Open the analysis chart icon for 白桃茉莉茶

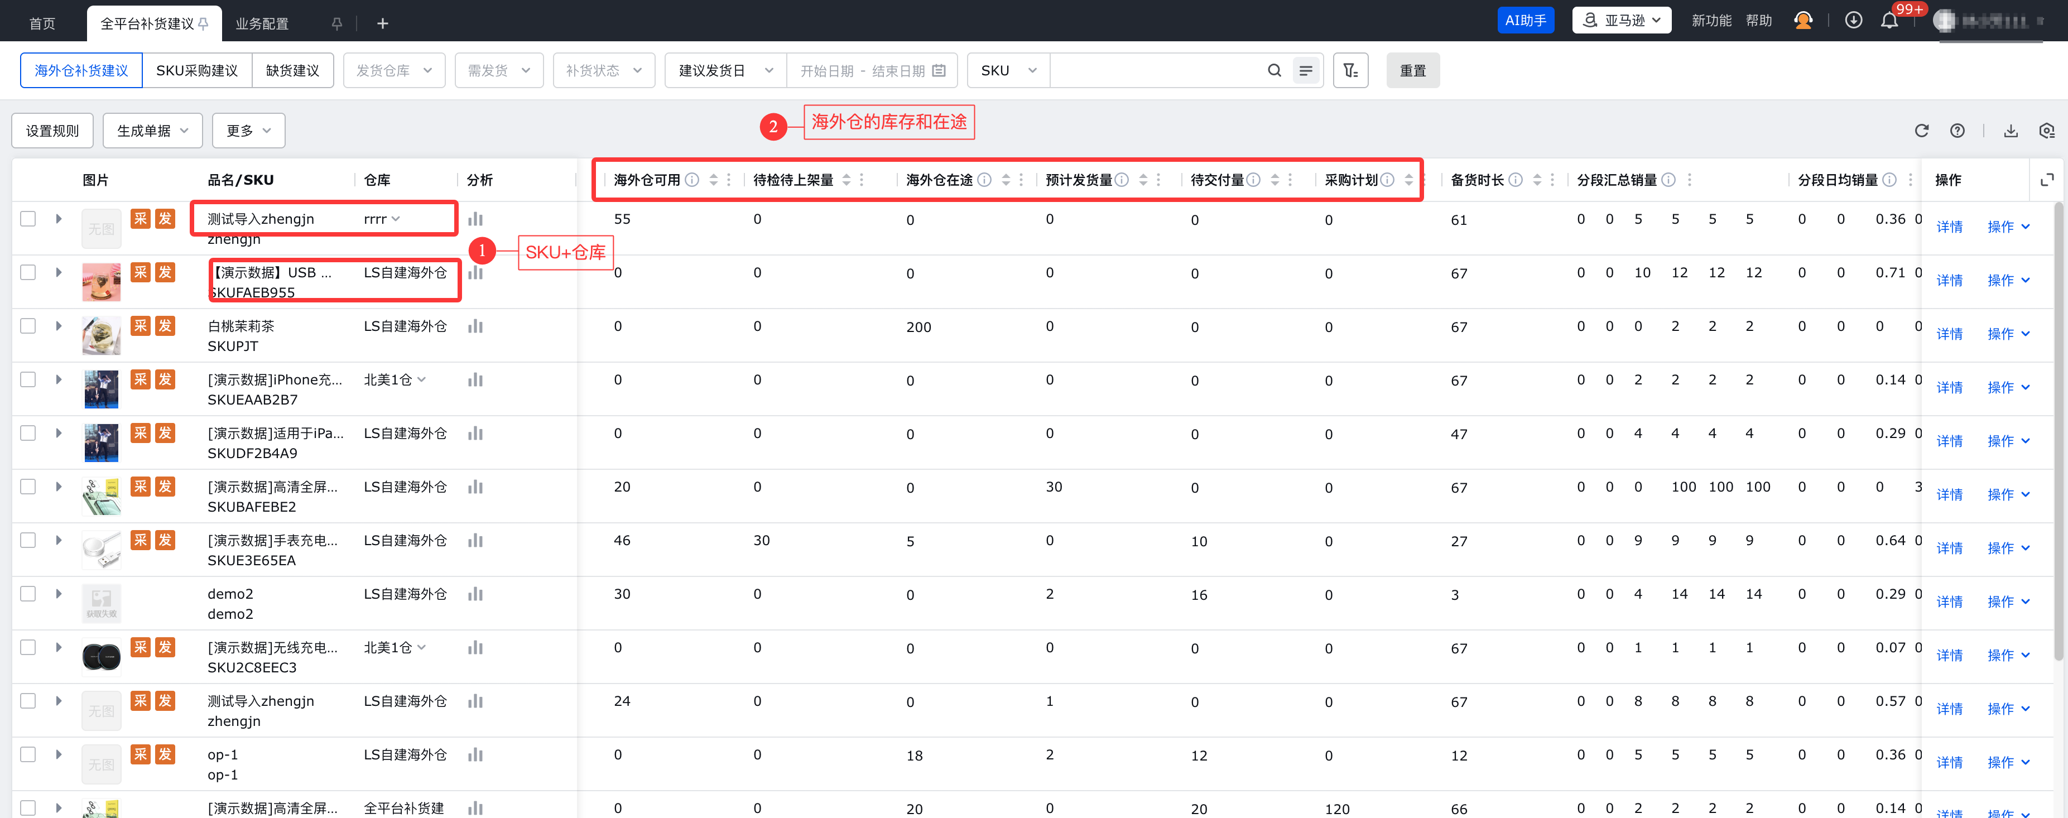[x=475, y=326]
